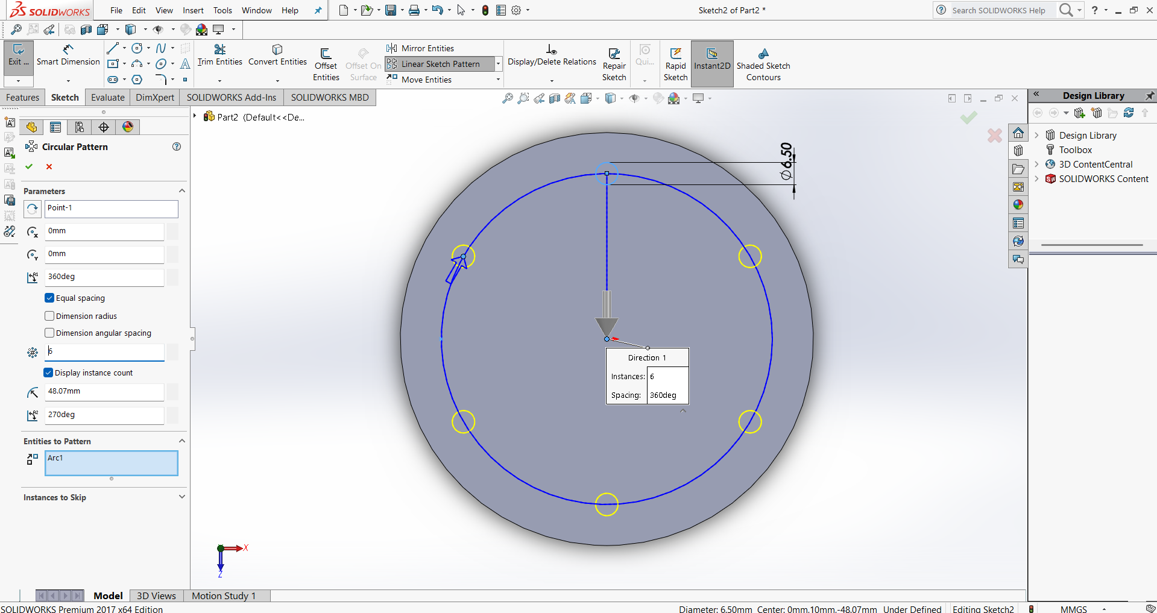Toggle Shaded Sketch Contours

(763, 64)
